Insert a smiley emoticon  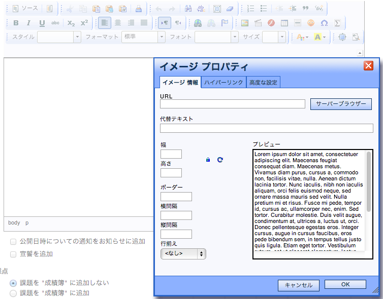(311, 23)
